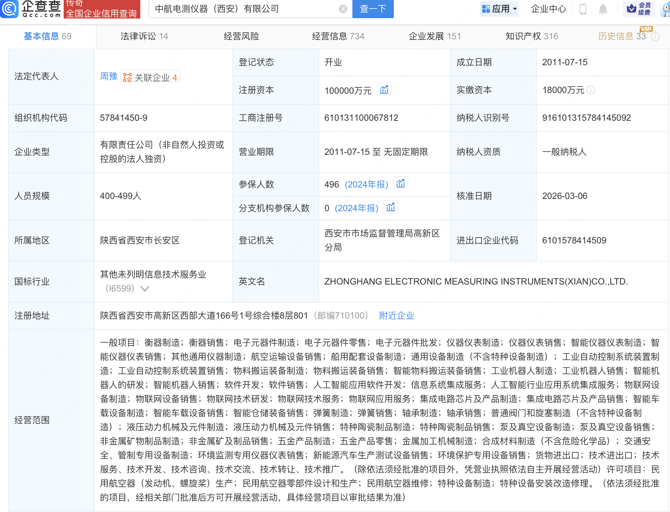Screen dimensions: 670x512
Task: Open legal representative 周豫 profile link
Action: tap(108, 77)
